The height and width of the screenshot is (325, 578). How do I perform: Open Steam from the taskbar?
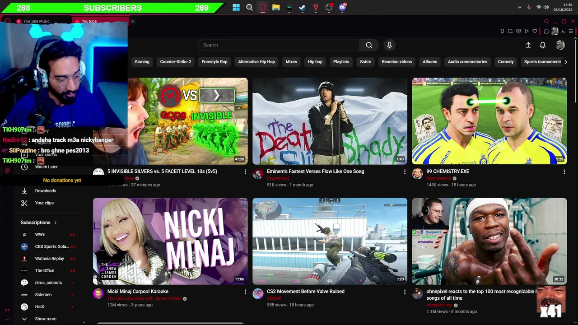[x=303, y=7]
